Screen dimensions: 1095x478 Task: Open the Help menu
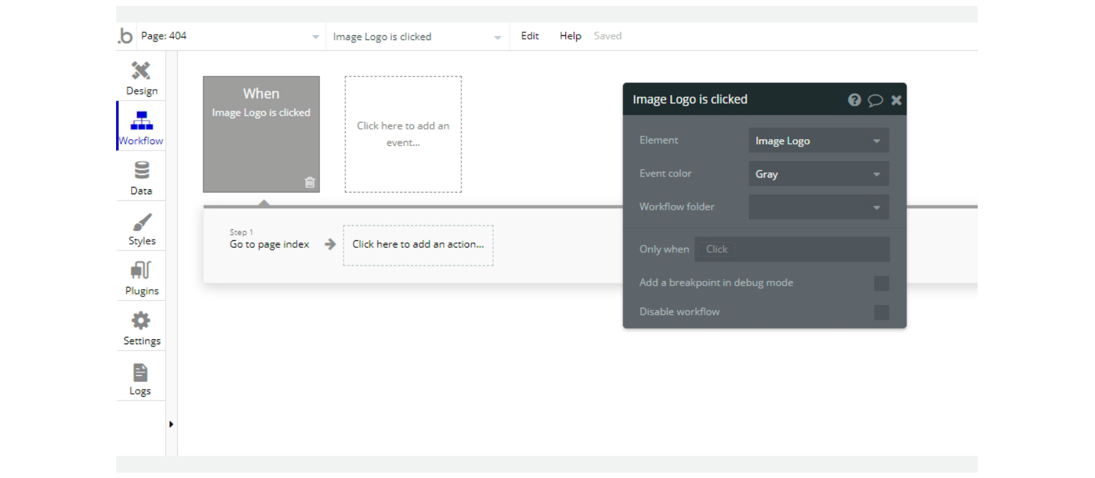[570, 36]
